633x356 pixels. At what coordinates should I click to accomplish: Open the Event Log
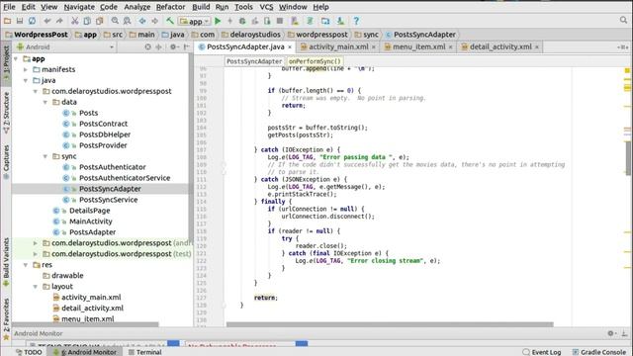pyautogui.click(x=541, y=352)
